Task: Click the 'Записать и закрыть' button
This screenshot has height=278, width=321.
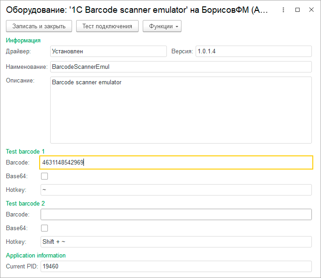Action: (39, 26)
